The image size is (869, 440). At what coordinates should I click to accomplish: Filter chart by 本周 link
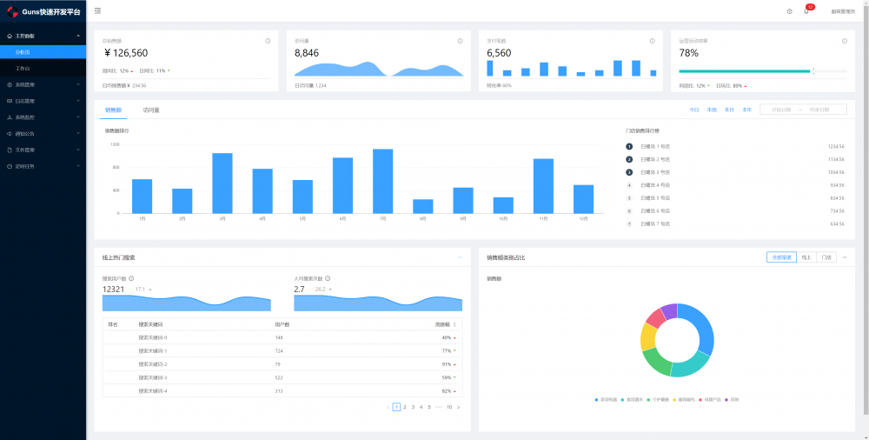coord(712,110)
